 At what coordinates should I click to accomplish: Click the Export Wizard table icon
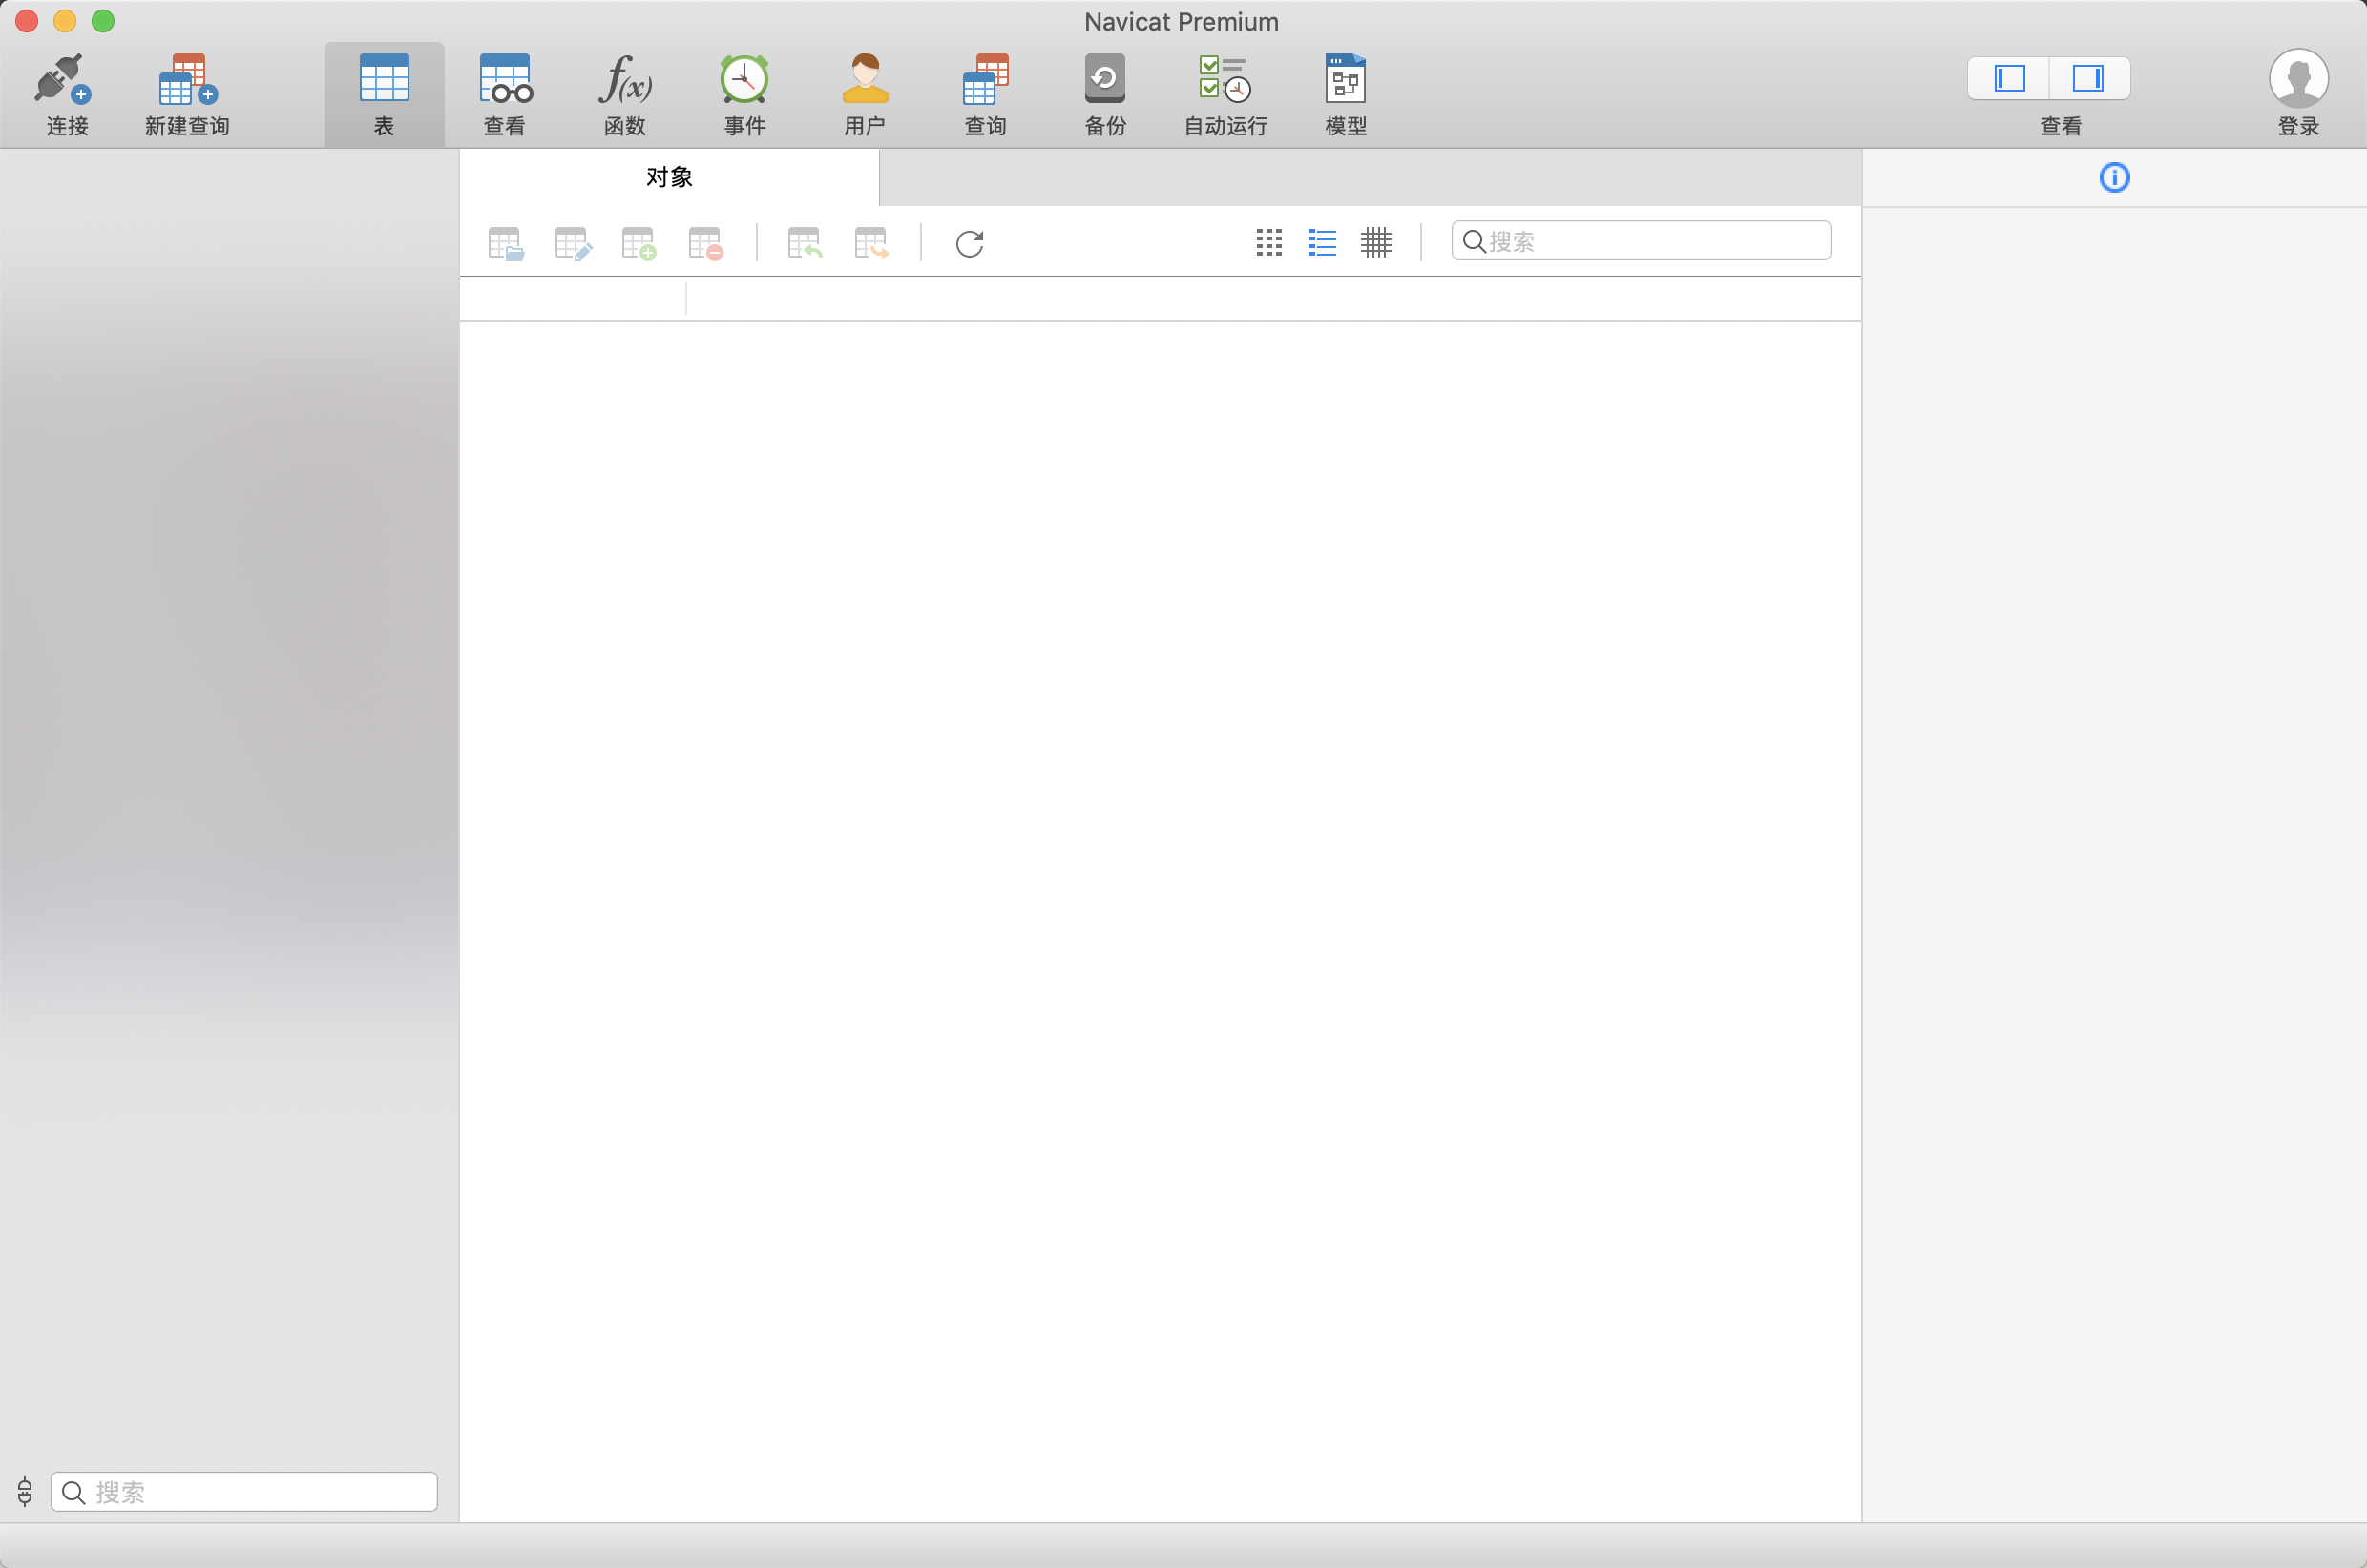[871, 243]
